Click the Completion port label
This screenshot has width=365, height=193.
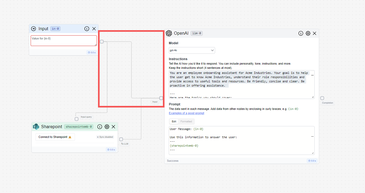[x=328, y=103]
